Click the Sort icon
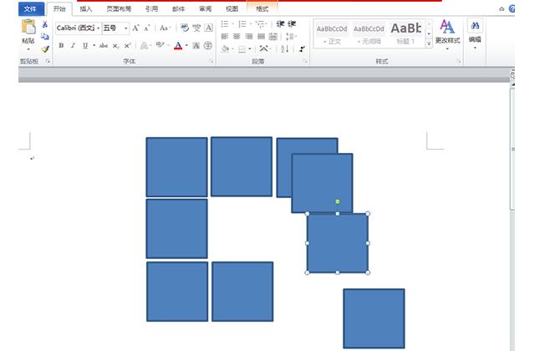The width and height of the screenshot is (535, 351). pyautogui.click(x=284, y=49)
